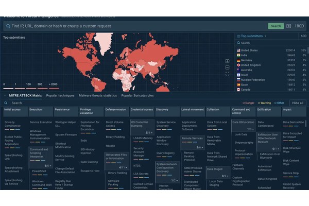Open the Malware threats statistics tab
Screen dimensions: 309x206
click(x=98, y=96)
